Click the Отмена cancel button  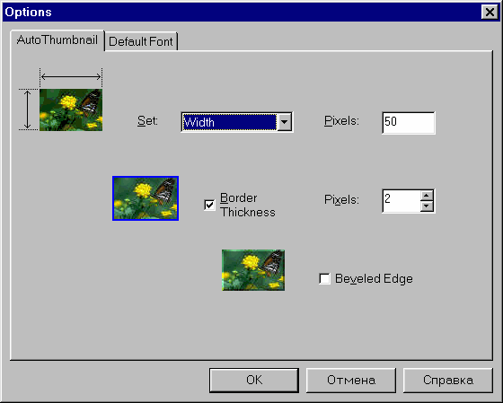pyautogui.click(x=351, y=380)
